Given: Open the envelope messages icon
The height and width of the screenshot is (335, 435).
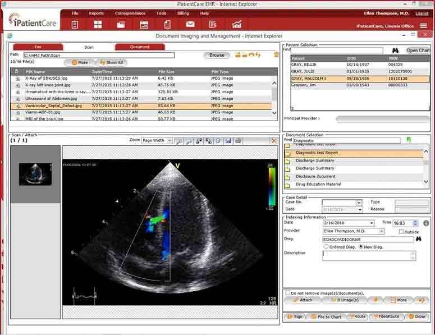Looking at the screenshot, I should 190,24.
